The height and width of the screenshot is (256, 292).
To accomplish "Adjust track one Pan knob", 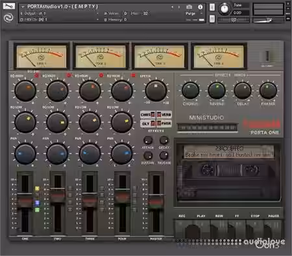I will 25,154.
